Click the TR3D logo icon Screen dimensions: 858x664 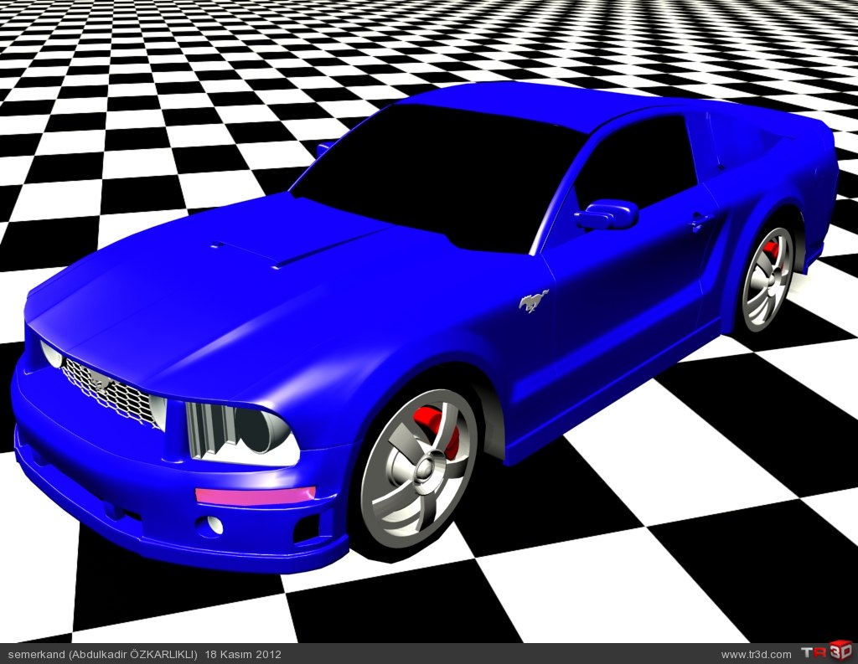[x=827, y=652]
